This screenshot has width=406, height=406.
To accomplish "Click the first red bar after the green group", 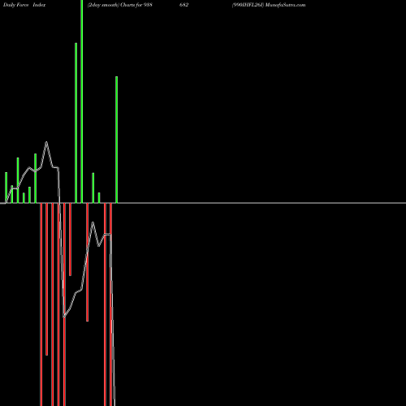I will pos(41,304).
